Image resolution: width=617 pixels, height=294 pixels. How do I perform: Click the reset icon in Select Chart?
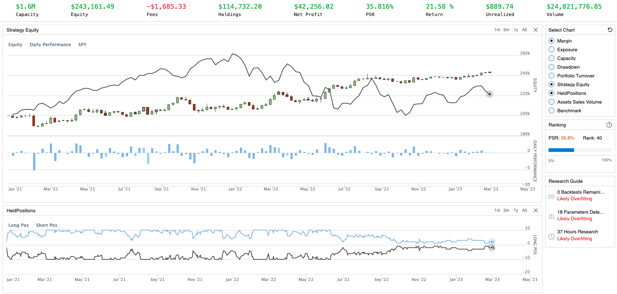click(x=610, y=30)
